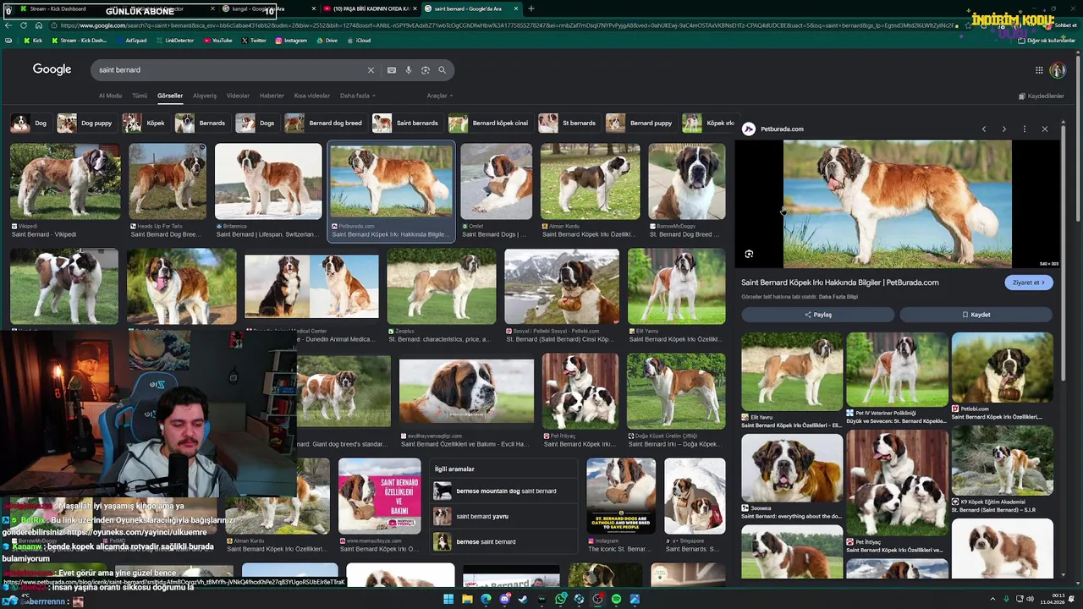
Task: Open a new browser tab with plus button
Action: 531,8
